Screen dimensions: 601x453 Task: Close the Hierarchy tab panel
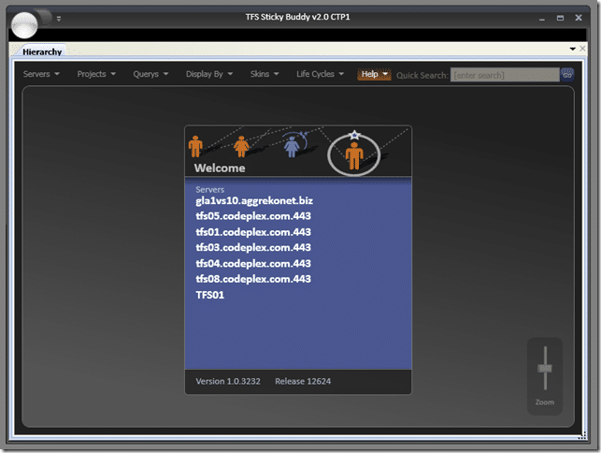click(582, 49)
